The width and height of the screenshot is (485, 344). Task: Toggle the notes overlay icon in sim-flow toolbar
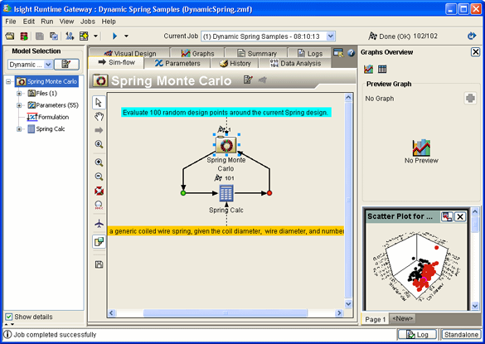[99, 241]
